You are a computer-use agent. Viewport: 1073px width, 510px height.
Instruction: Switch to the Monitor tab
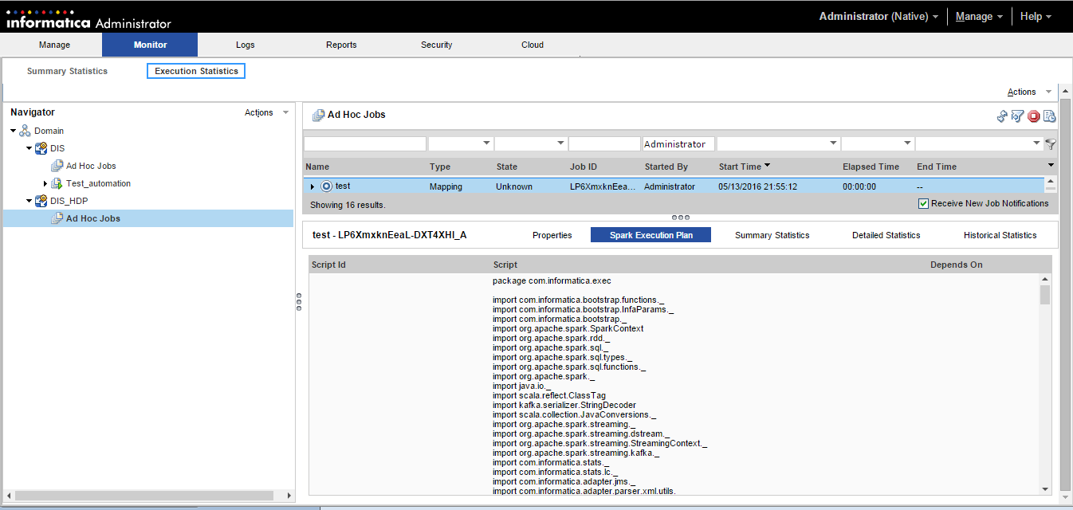coord(150,45)
